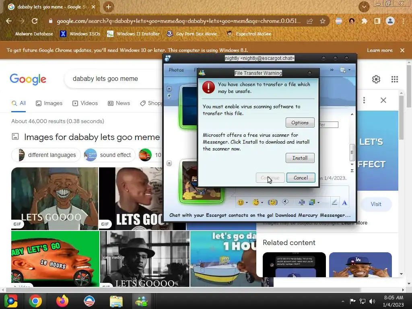Image resolution: width=412 pixels, height=309 pixels.
Task: Click Options in File Transfer Warning
Action: (x=300, y=123)
